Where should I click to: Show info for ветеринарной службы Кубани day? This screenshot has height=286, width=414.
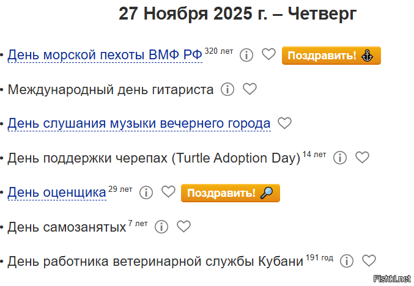(347, 261)
